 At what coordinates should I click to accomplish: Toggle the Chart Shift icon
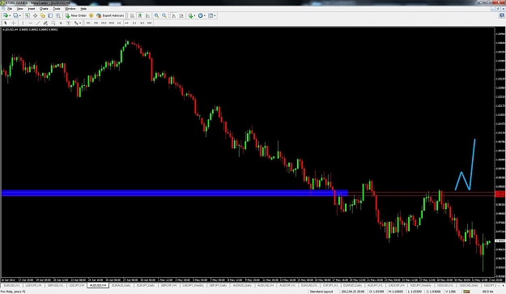click(181, 15)
